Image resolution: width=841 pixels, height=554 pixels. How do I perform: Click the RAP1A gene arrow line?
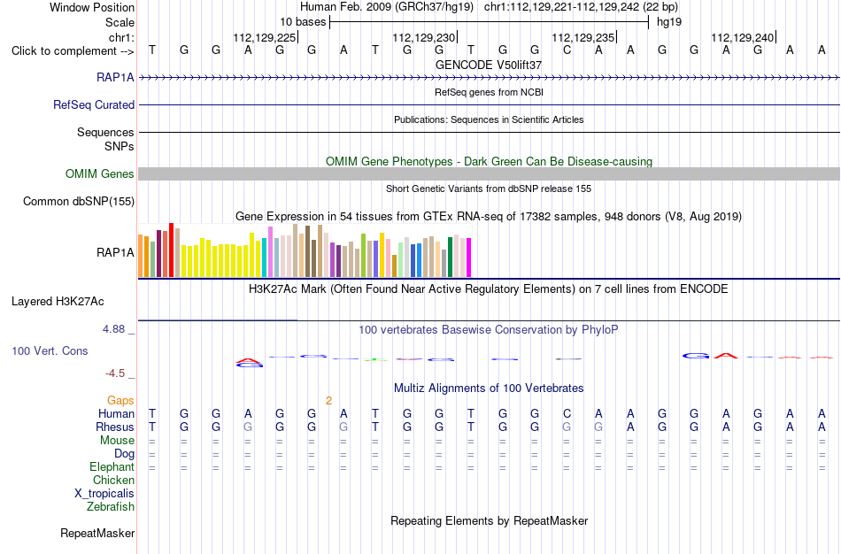(489, 78)
